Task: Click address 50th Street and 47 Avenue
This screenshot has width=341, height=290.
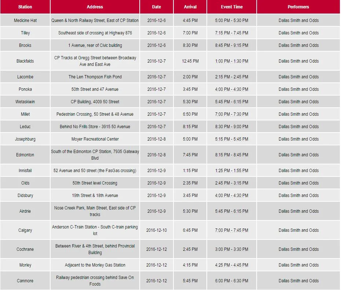Action: tap(95, 89)
